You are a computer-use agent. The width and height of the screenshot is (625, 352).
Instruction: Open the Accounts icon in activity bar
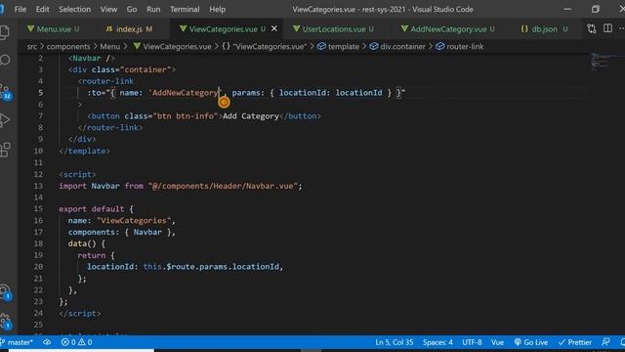pos(6,292)
